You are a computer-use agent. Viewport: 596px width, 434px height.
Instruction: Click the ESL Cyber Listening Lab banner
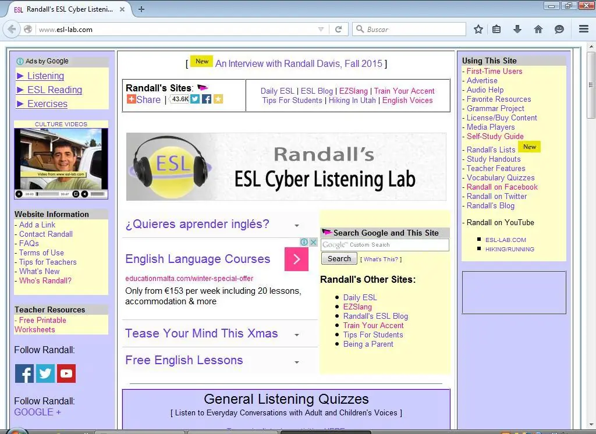[x=286, y=166]
